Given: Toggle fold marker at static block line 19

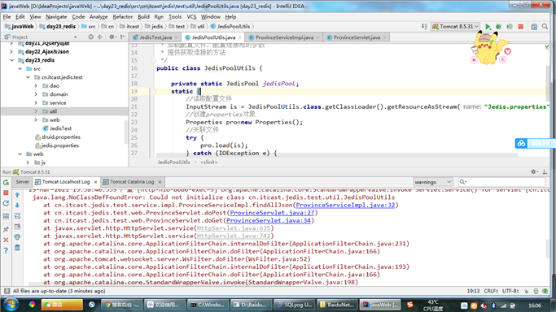Looking at the screenshot, I should point(154,91).
